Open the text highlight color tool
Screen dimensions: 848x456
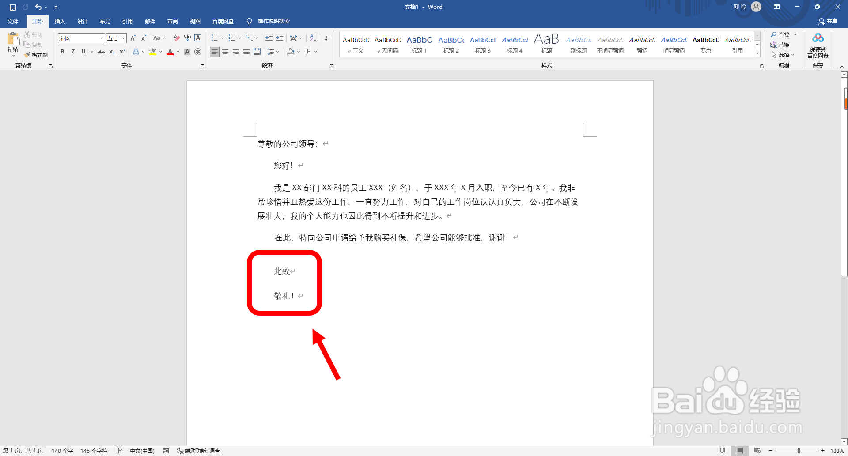click(x=153, y=52)
